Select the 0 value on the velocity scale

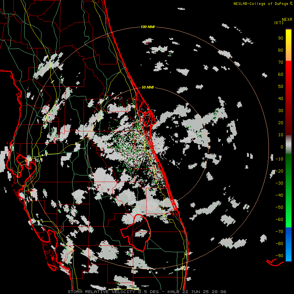coord(282,147)
